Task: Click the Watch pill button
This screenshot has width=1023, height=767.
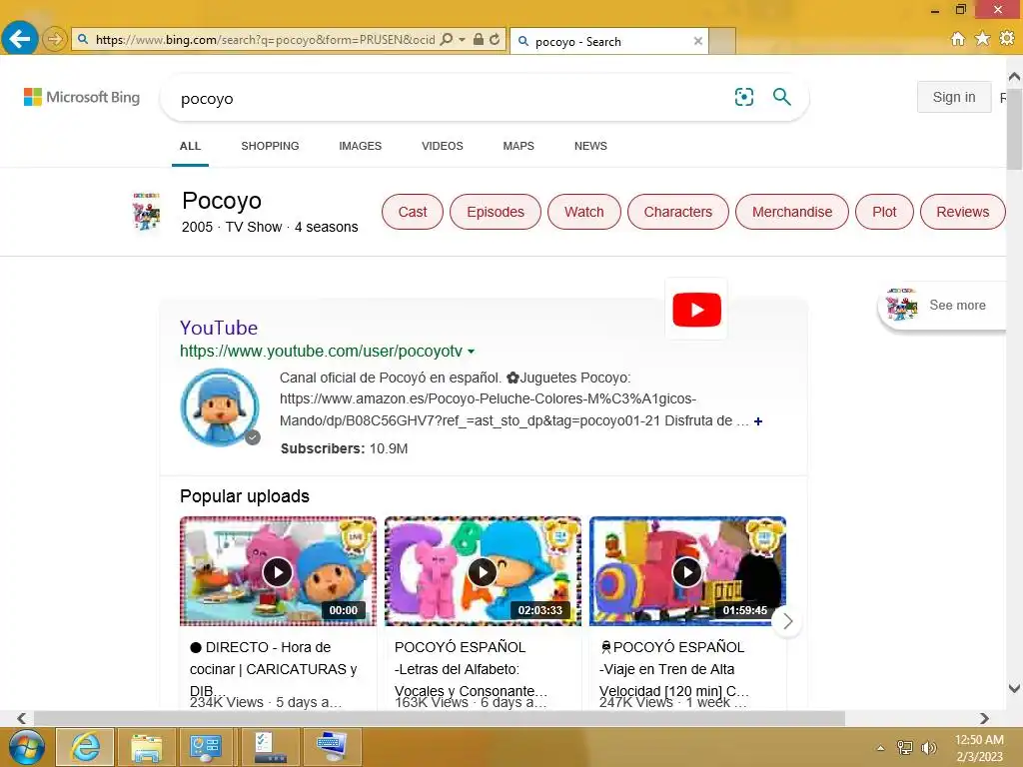Action: (x=583, y=212)
